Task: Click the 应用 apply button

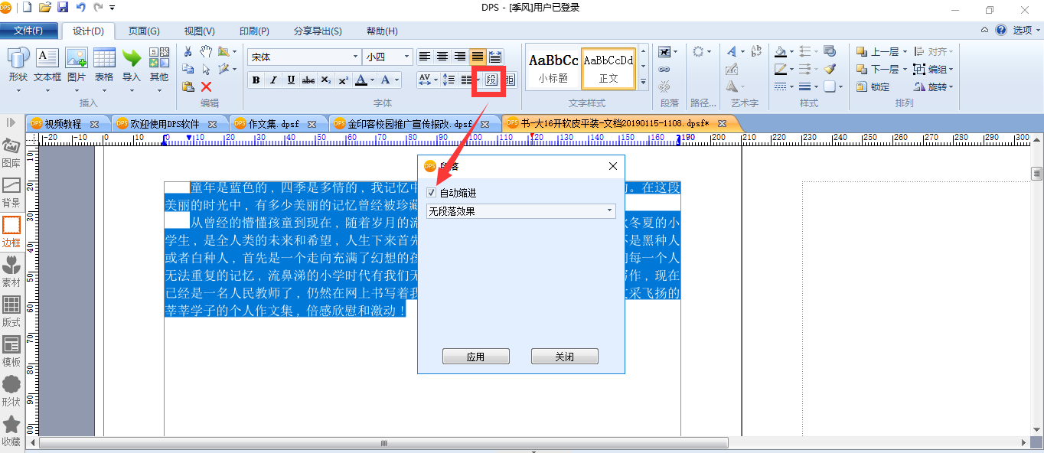Action: (475, 357)
